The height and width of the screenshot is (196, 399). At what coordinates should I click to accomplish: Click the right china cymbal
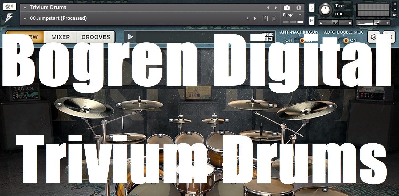pyautogui.click(x=307, y=110)
